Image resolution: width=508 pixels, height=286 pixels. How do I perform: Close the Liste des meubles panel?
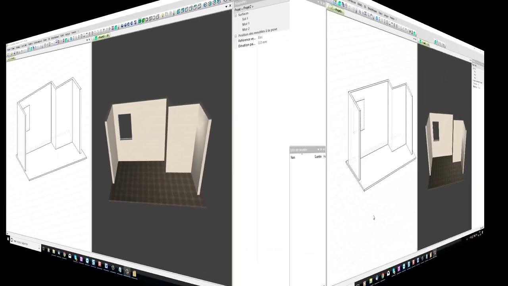[324, 149]
